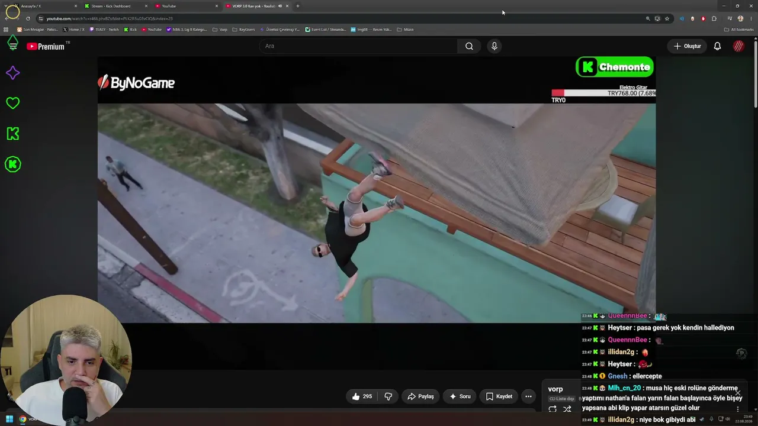Like the video with 295 likes

(362, 396)
